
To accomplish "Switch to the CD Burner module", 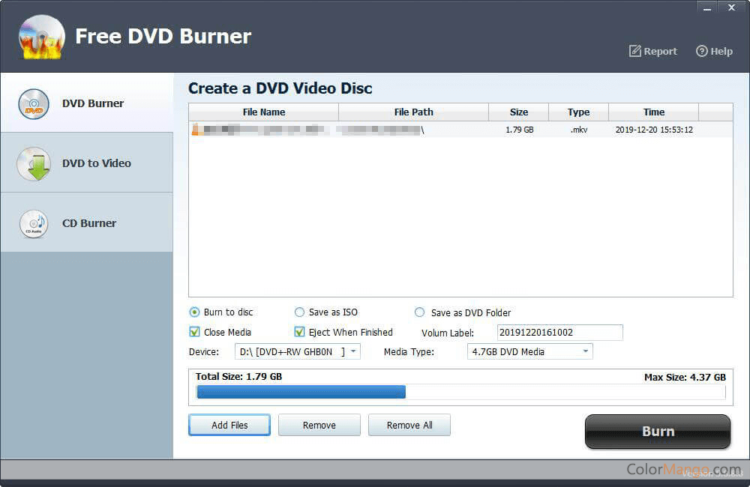I will click(33, 223).
